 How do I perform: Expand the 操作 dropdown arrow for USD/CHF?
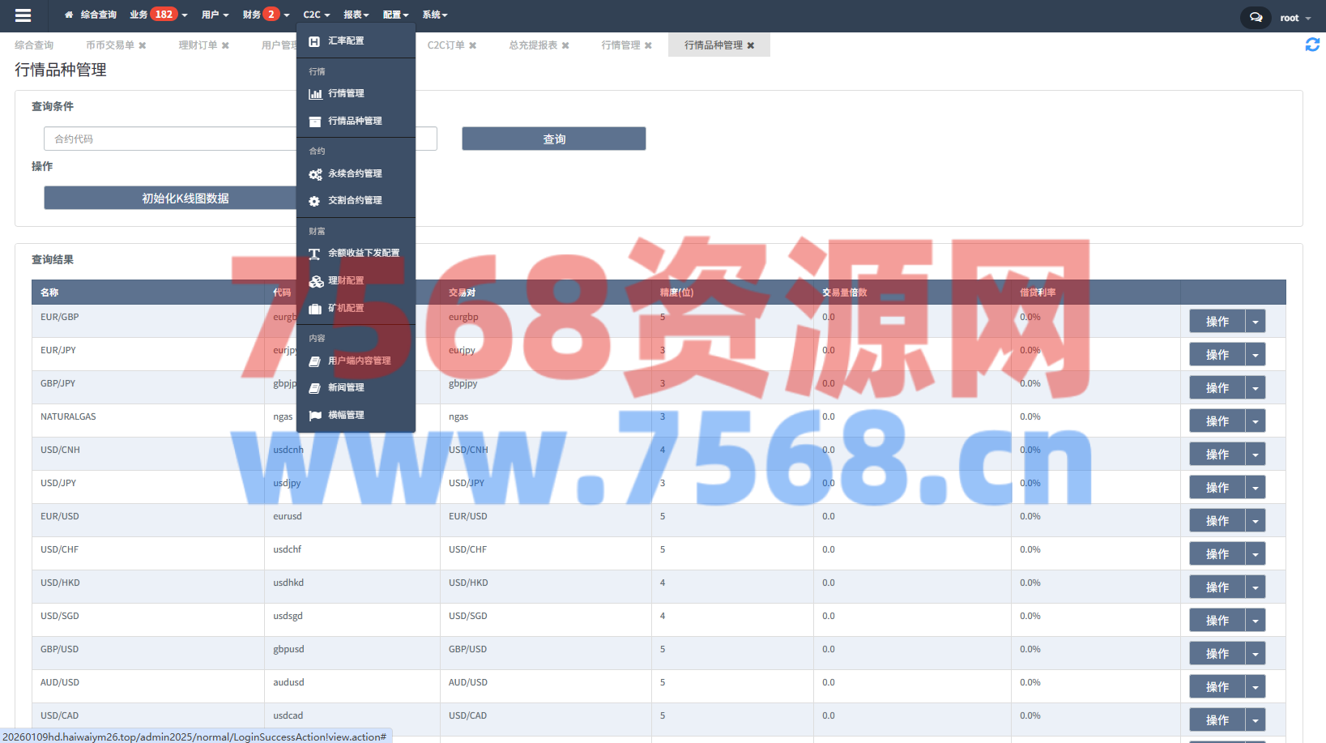(1255, 554)
